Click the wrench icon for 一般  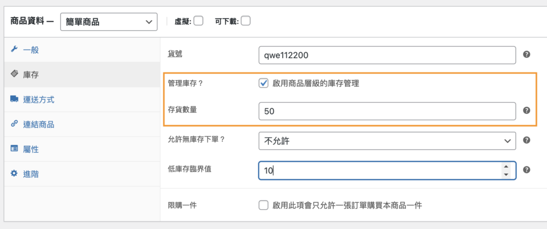pos(14,49)
